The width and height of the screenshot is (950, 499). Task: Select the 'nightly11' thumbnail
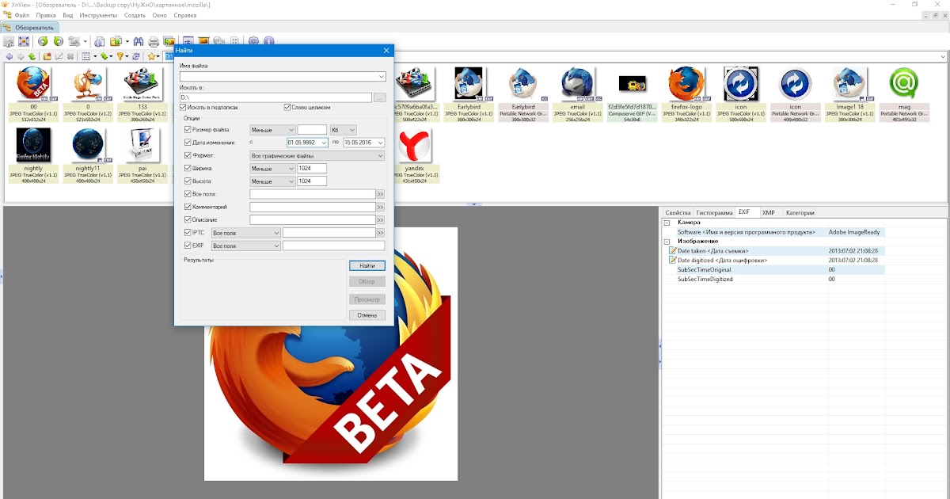tap(87, 154)
